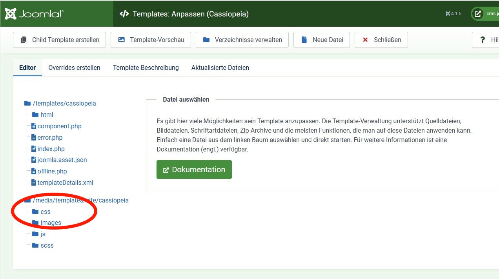The width and height of the screenshot is (499, 279).
Task: Open index.php in the file tree
Action: pyautogui.click(x=51, y=149)
